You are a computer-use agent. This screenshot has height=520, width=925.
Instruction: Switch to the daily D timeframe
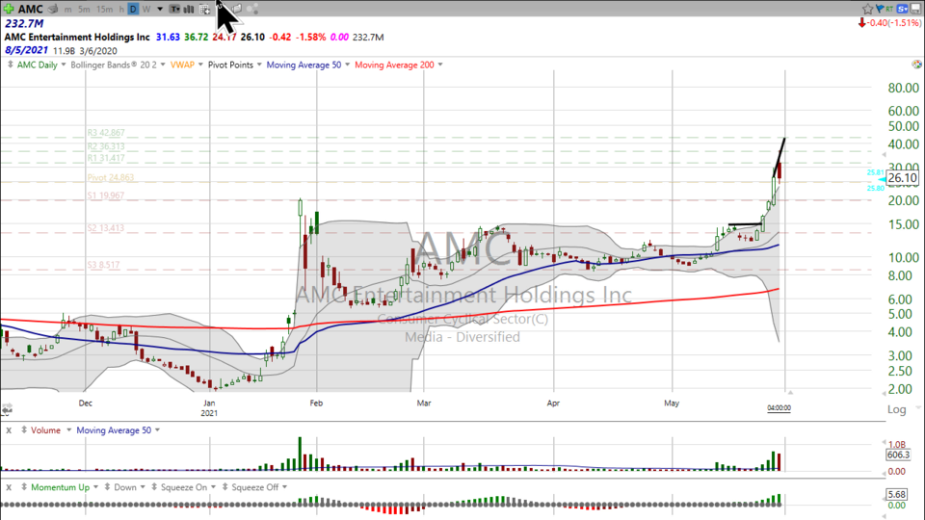point(133,9)
